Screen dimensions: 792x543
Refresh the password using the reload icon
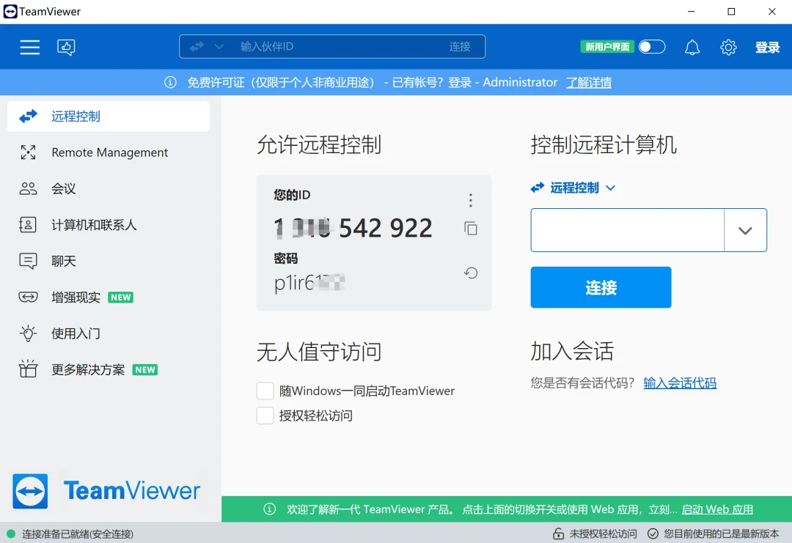(471, 273)
